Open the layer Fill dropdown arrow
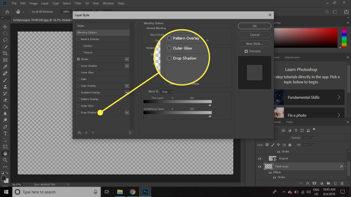The width and height of the screenshot is (351, 197). coord(313,145)
